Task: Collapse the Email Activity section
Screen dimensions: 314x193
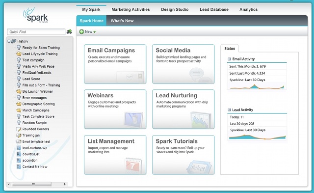Action: click(229, 59)
